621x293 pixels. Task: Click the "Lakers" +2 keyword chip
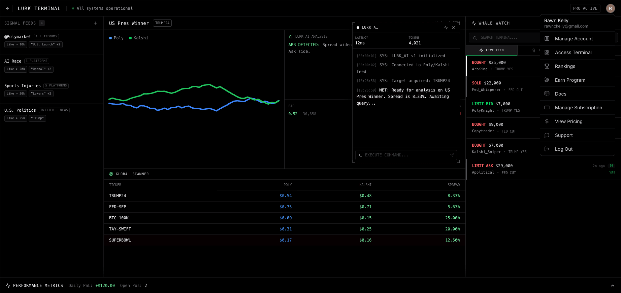click(41, 94)
